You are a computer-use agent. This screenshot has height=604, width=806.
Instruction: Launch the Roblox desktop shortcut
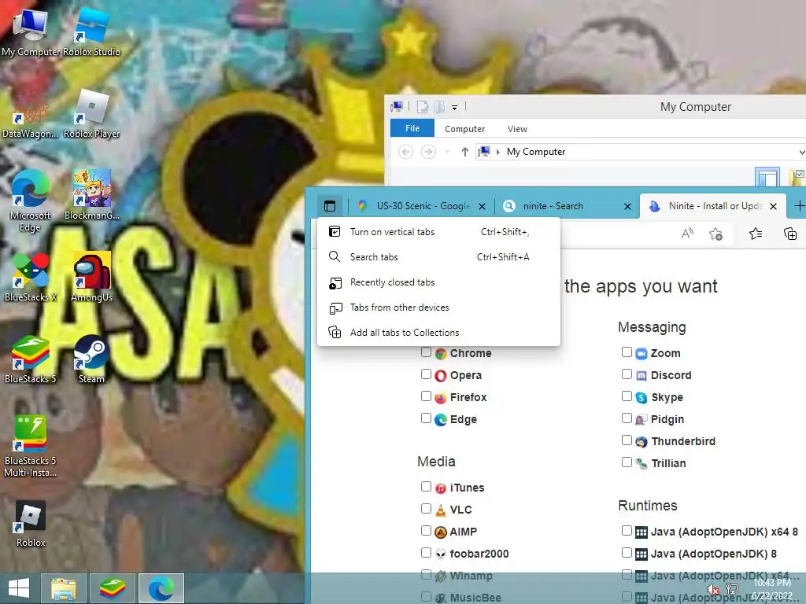point(31,524)
